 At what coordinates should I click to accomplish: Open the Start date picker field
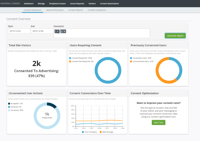(x=19, y=31)
